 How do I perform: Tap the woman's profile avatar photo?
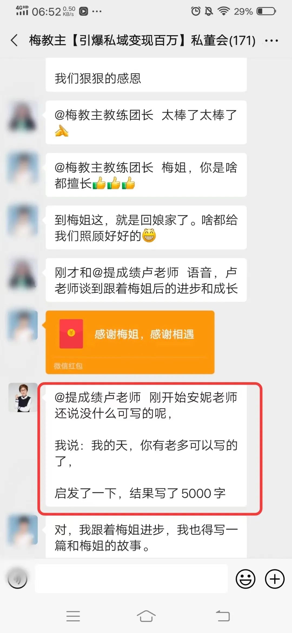(23, 397)
